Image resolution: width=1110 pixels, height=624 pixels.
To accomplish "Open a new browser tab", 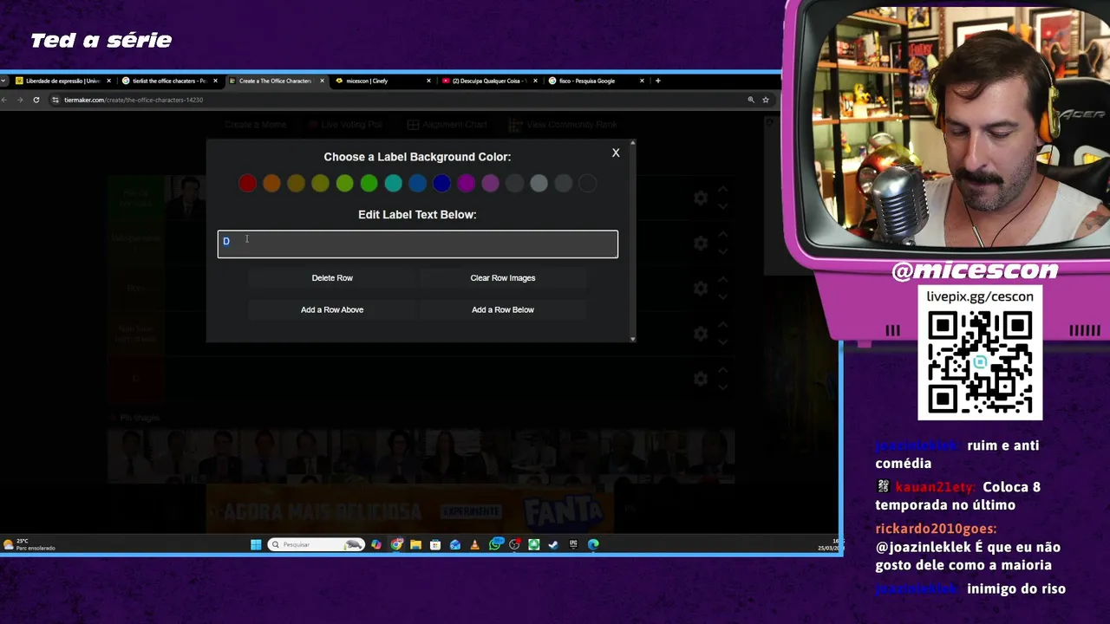I will pyautogui.click(x=657, y=81).
